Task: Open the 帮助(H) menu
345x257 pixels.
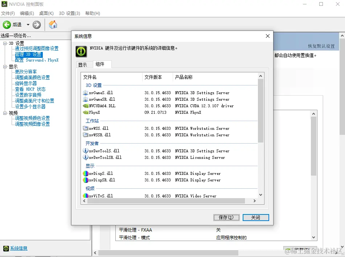Action: tap(93, 13)
